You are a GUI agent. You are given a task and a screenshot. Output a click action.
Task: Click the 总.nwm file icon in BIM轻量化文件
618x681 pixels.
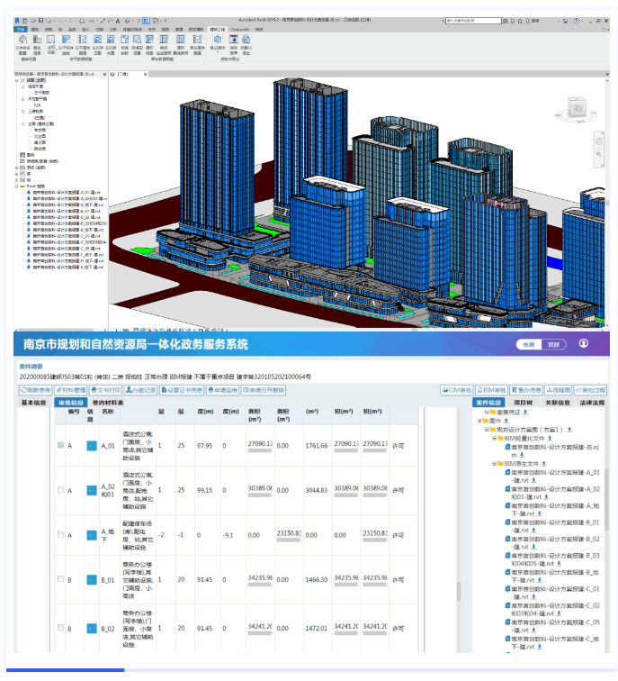coord(507,447)
